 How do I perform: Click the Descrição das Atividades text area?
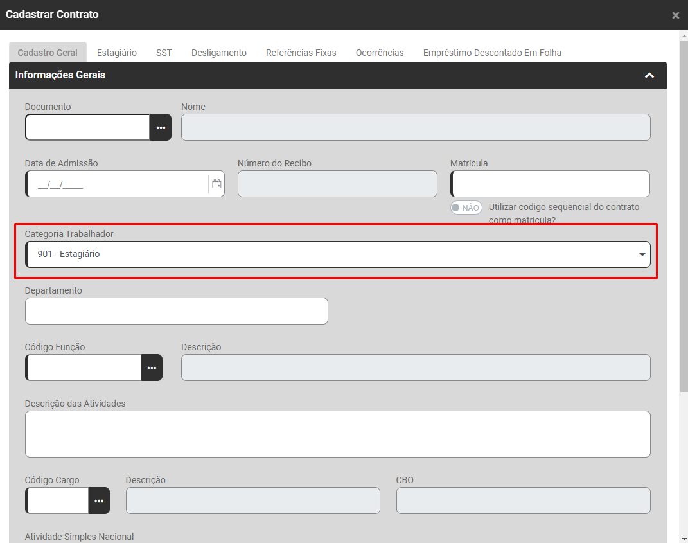click(338, 434)
